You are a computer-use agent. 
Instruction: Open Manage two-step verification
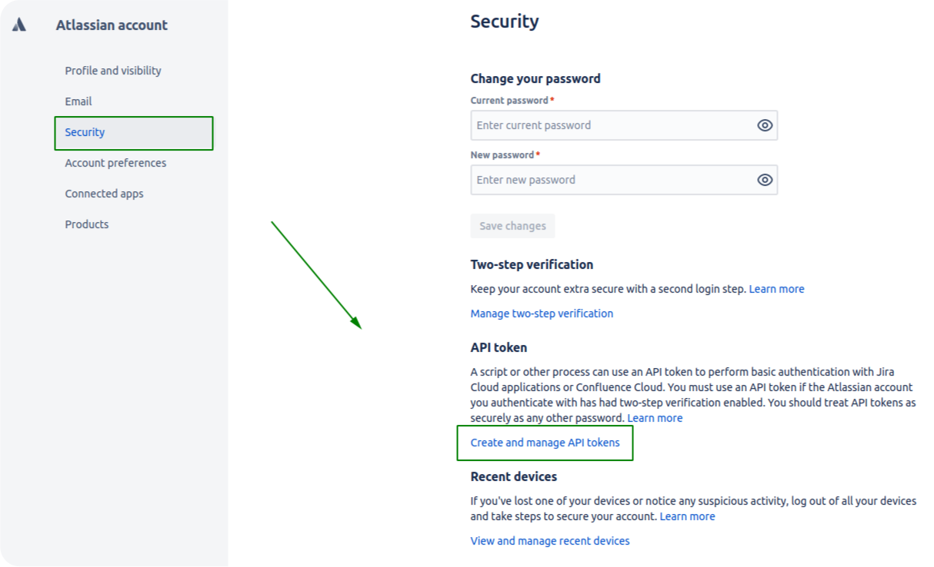[542, 313]
